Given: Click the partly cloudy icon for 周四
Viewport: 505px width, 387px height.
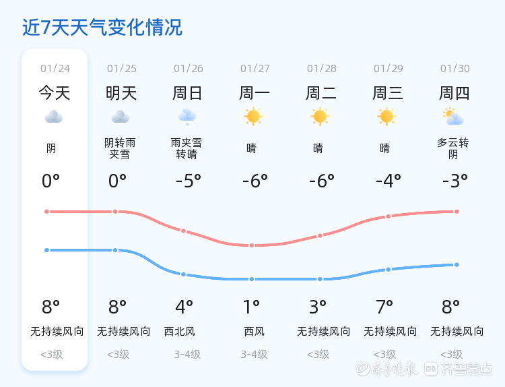Looking at the screenshot, I should pos(453,117).
